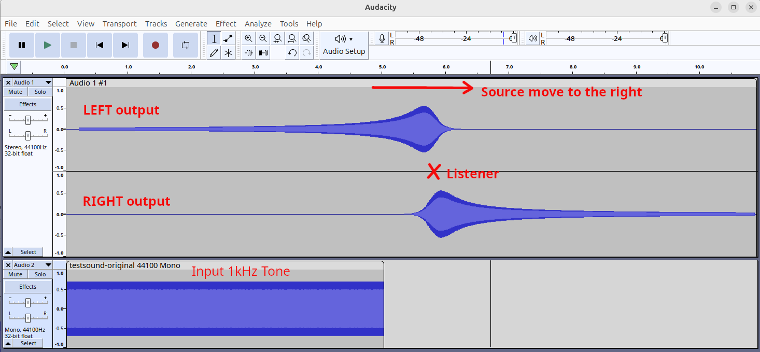This screenshot has height=352, width=760.
Task: Choose the Envelope tool
Action: tap(228, 38)
